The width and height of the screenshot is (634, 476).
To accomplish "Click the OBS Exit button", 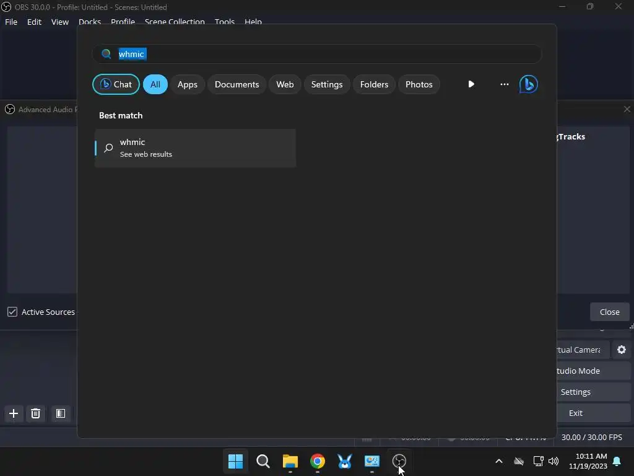I will tap(593, 413).
